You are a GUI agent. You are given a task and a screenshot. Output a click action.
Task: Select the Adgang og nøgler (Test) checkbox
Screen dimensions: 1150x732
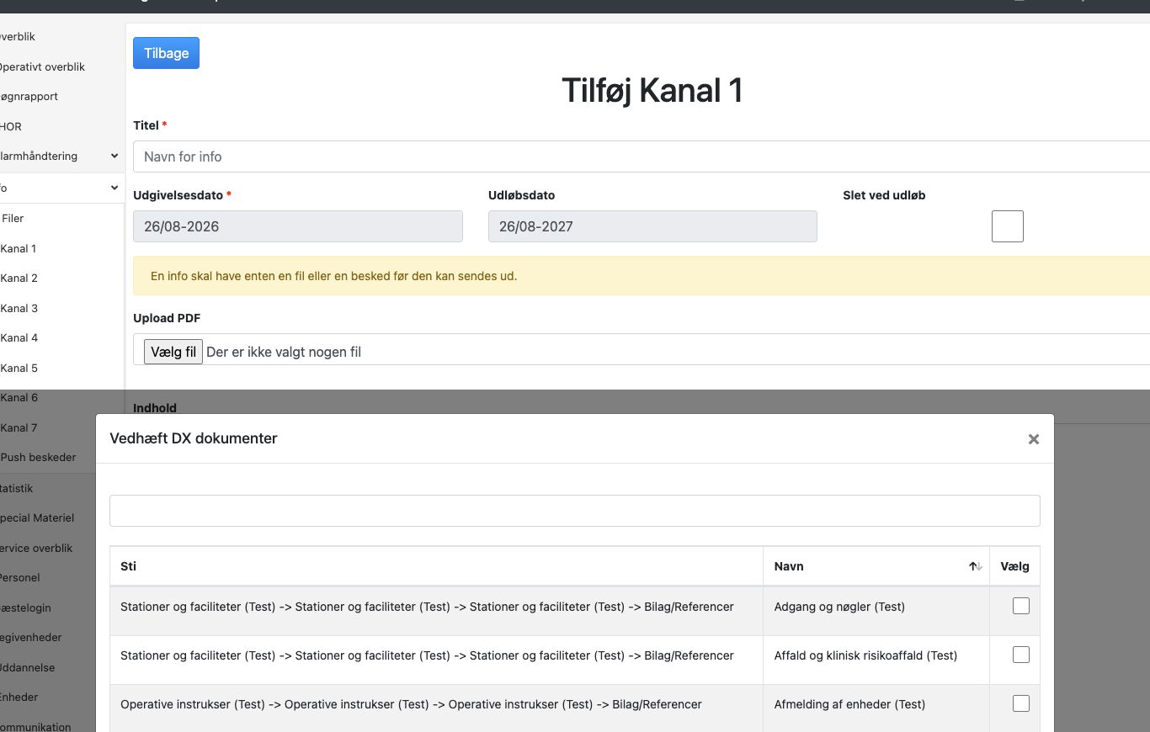tap(1021, 606)
